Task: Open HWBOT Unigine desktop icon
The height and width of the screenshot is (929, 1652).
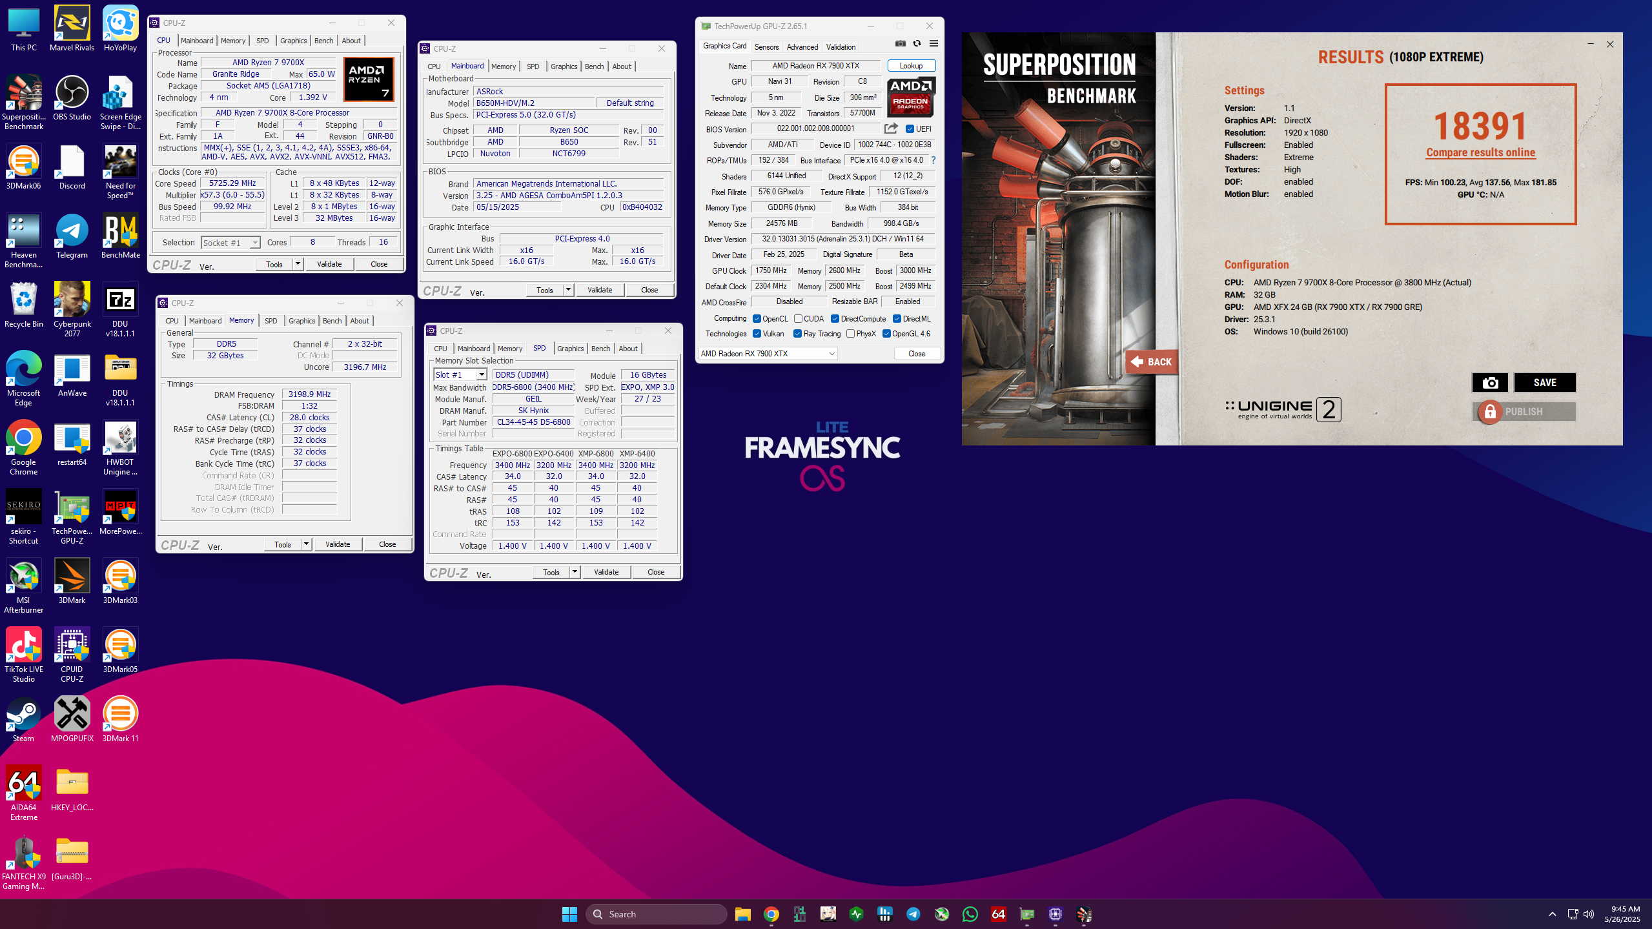Action: [120, 448]
